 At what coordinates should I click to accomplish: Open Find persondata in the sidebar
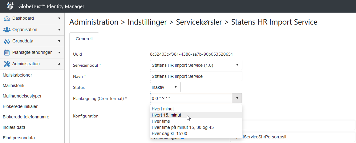coord(18,138)
